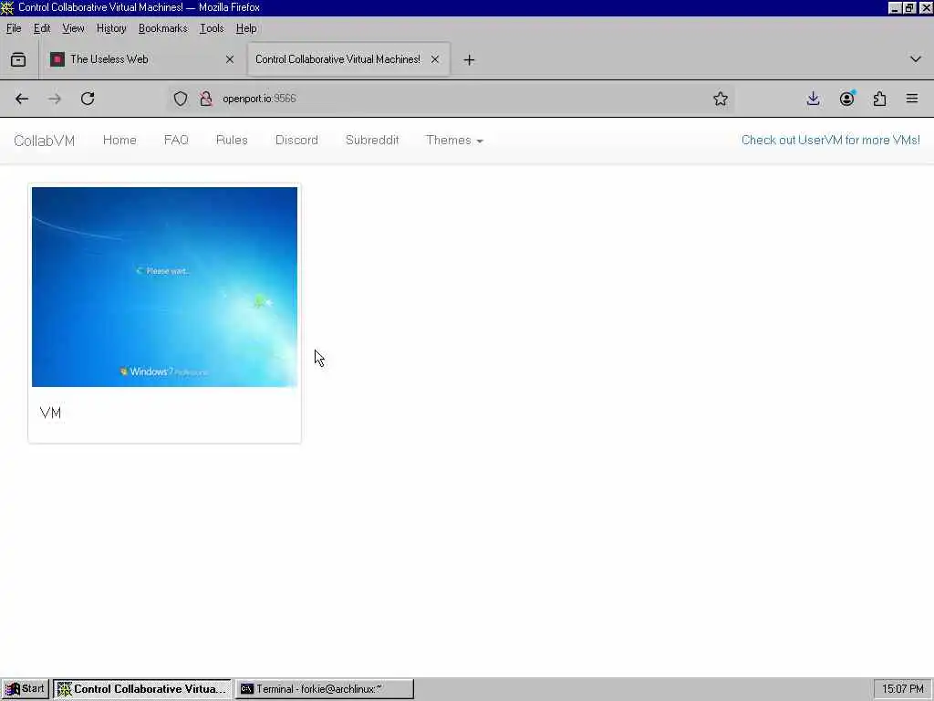Viewport: 934px width, 701px height.
Task: Open the Firefox account icon
Action: 847,99
